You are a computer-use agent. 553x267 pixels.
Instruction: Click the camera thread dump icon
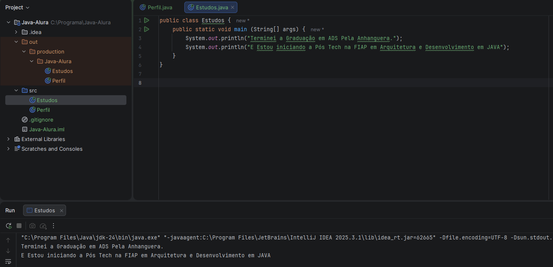point(32,226)
